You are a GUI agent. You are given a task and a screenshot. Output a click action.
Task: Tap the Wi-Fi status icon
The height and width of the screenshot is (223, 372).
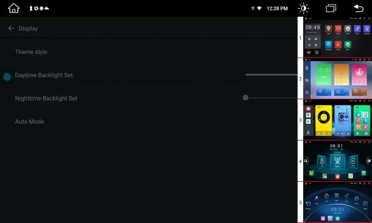(259, 8)
